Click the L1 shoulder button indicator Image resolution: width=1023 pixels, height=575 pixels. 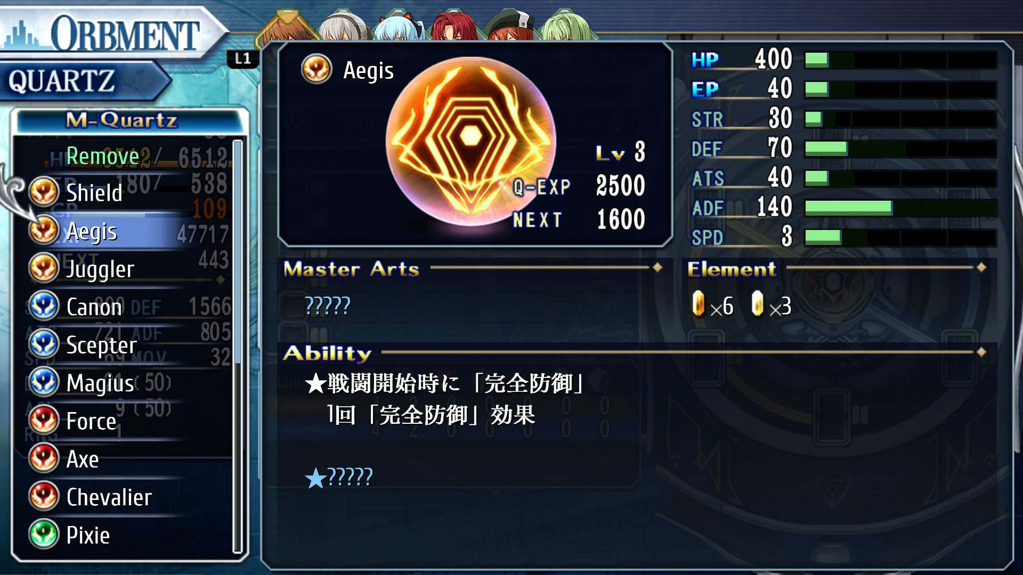(x=242, y=59)
